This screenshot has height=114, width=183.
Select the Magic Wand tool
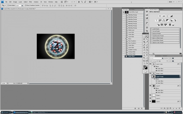pyautogui.click(x=147, y=39)
